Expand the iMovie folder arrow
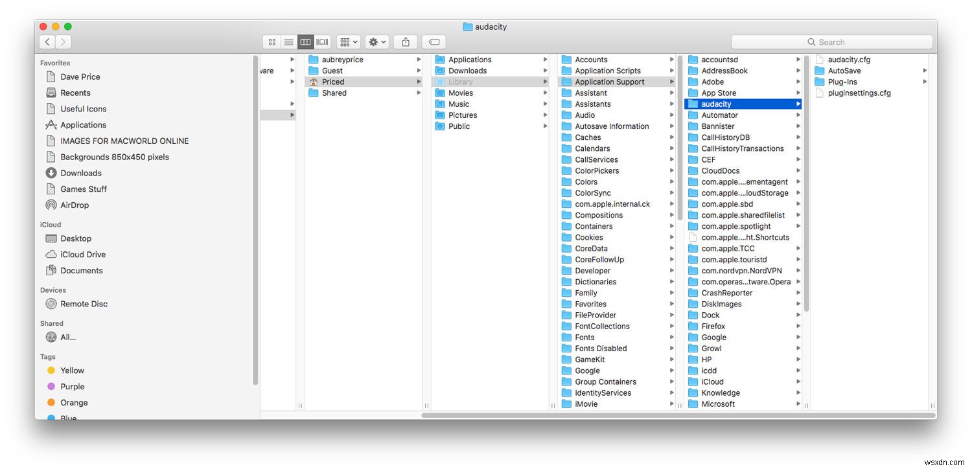This screenshot has height=469, width=972. 671,404
